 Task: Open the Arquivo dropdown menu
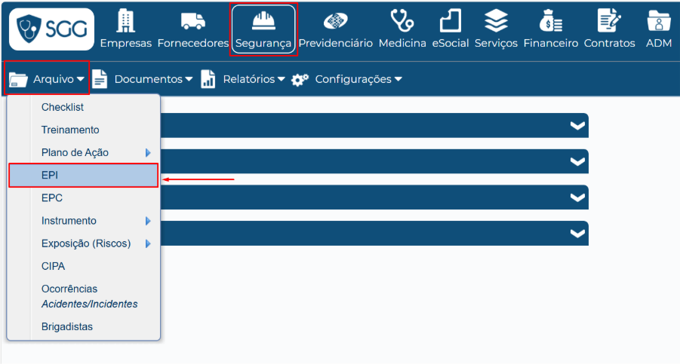point(48,79)
